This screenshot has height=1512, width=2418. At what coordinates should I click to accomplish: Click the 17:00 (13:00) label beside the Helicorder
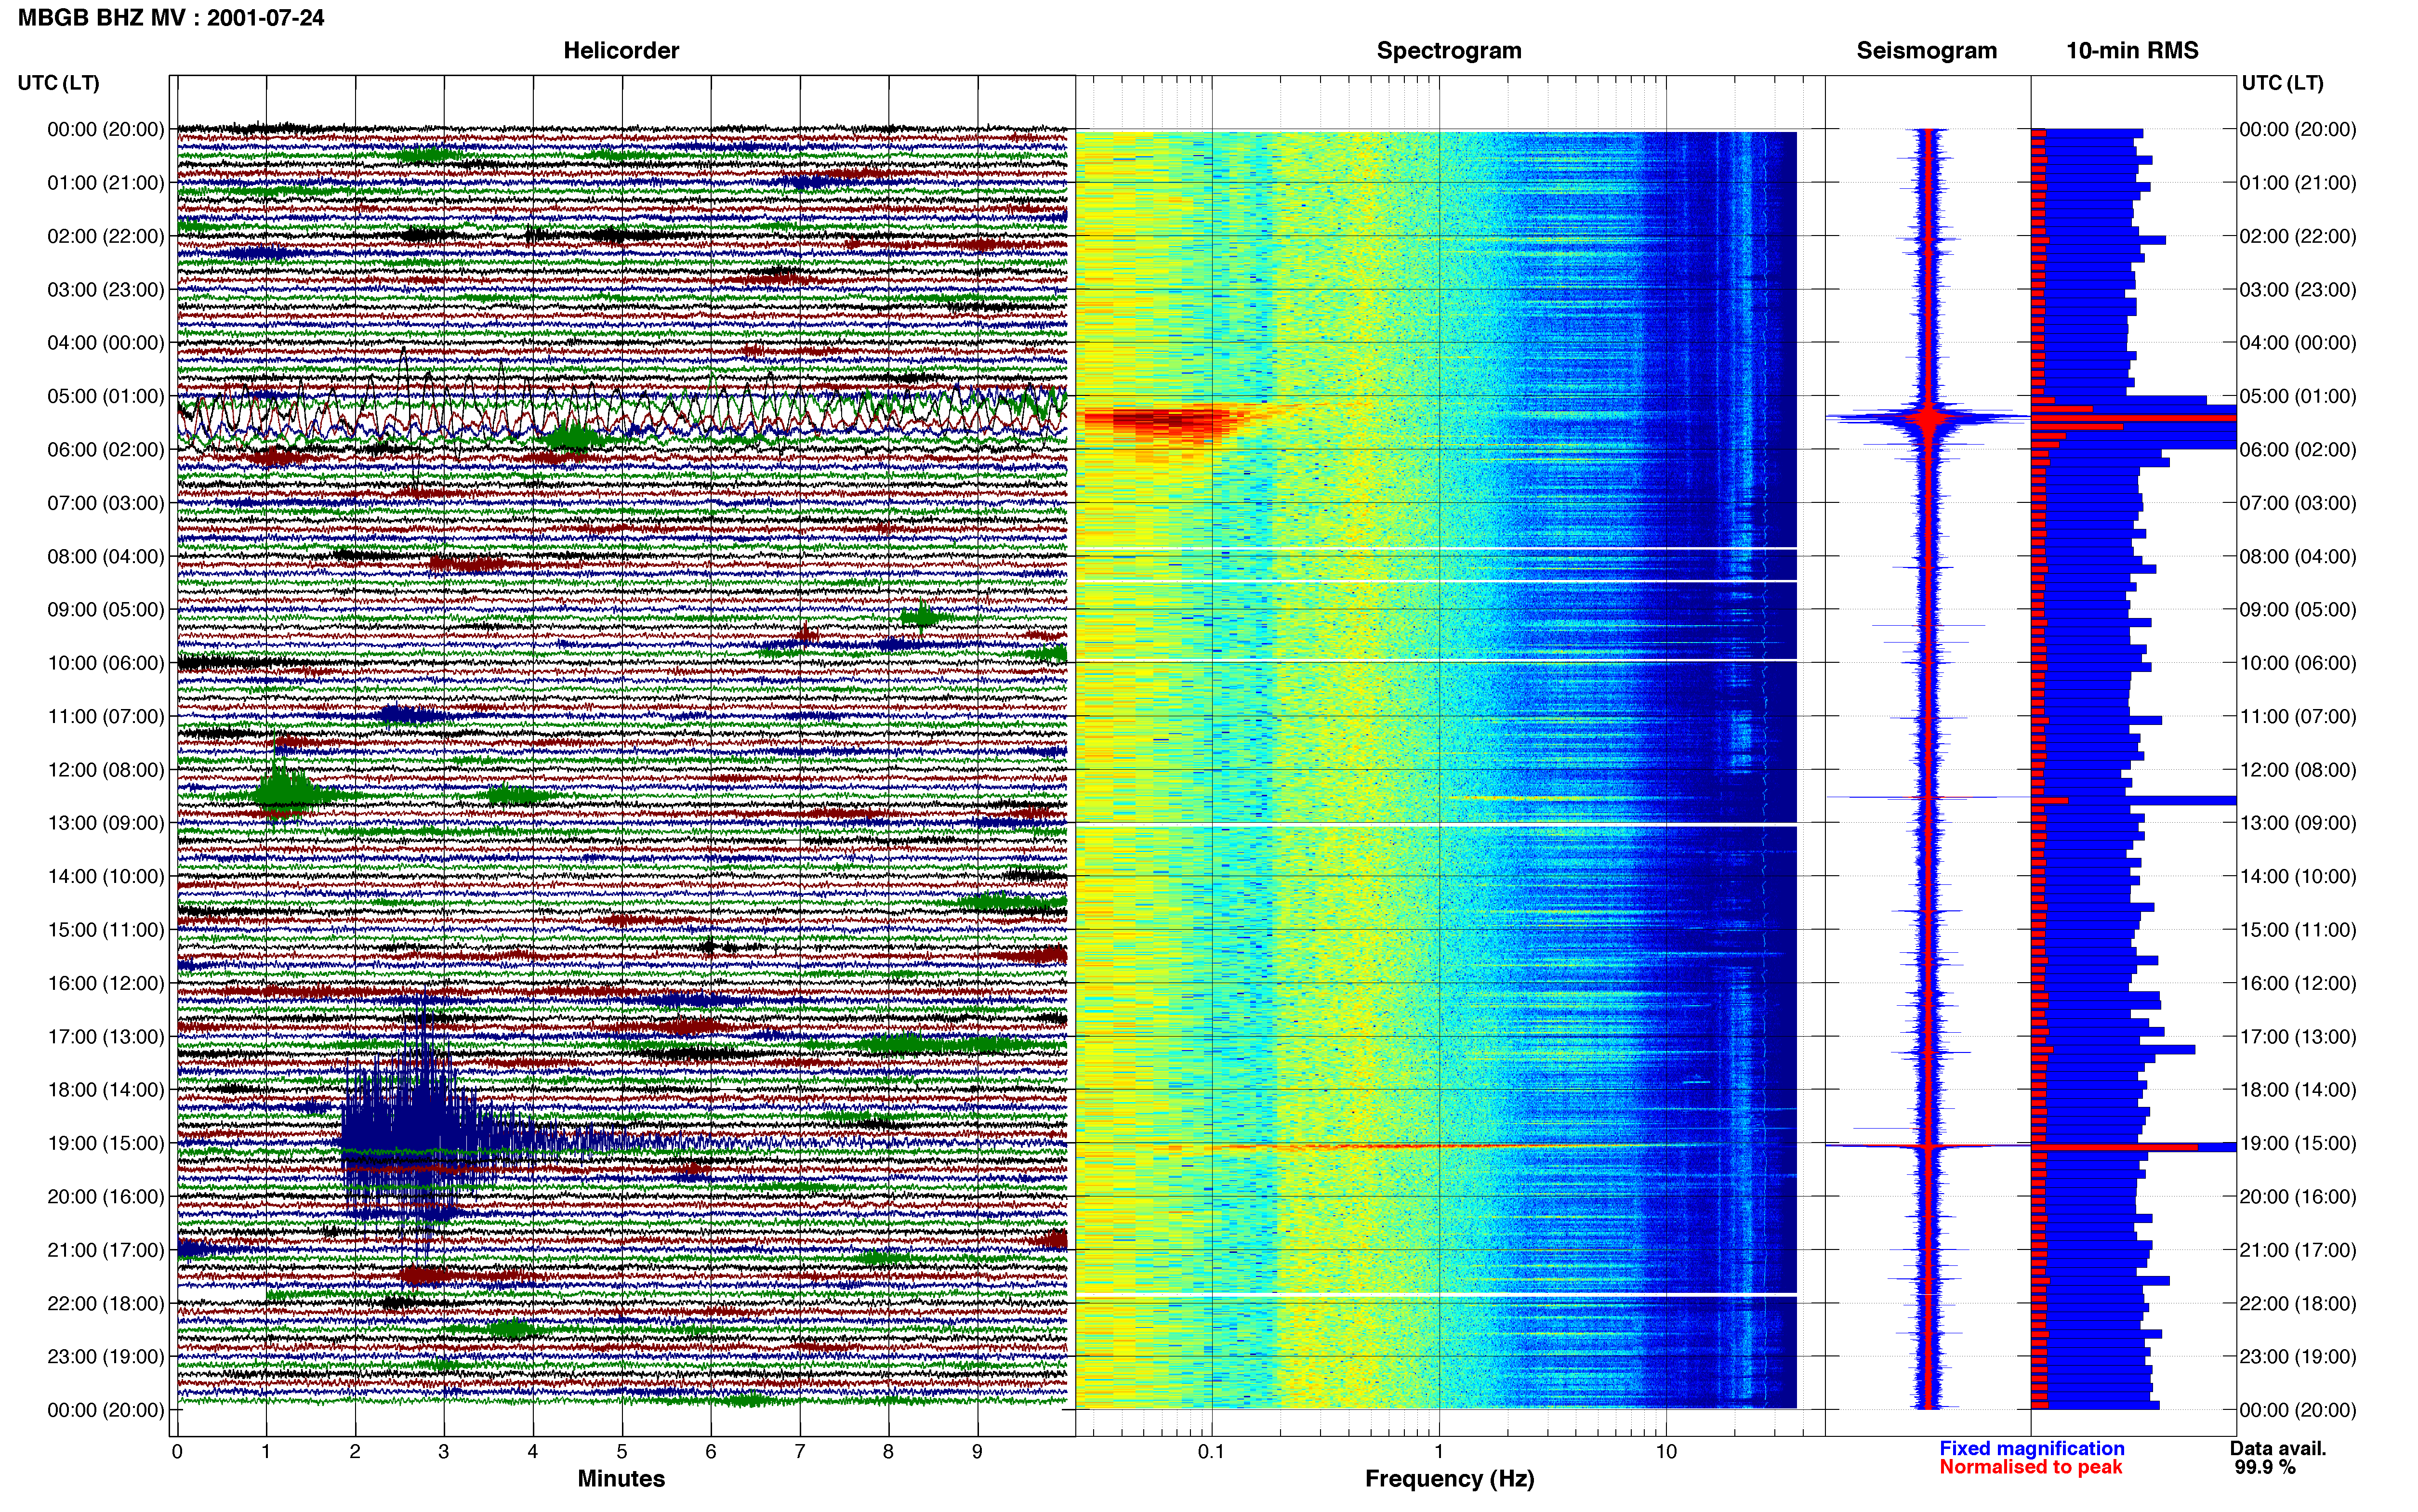[106, 1037]
